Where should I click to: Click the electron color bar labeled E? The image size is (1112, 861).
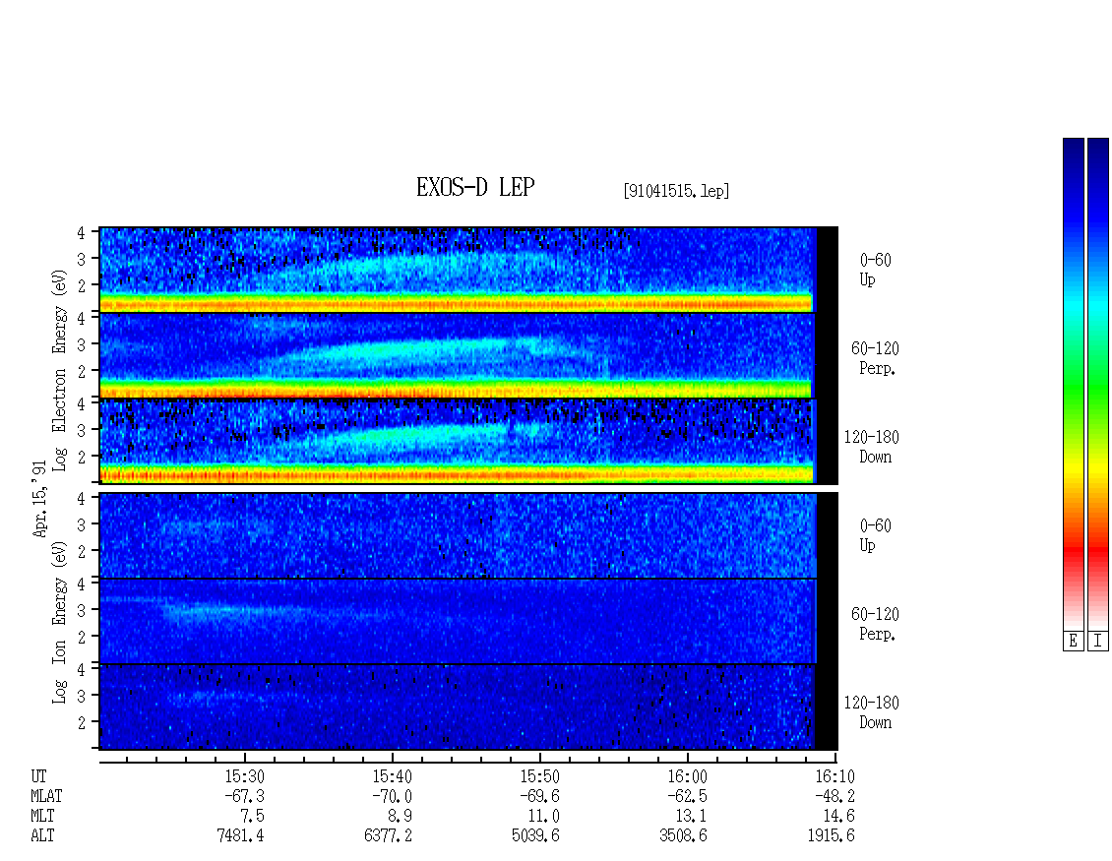(1073, 384)
